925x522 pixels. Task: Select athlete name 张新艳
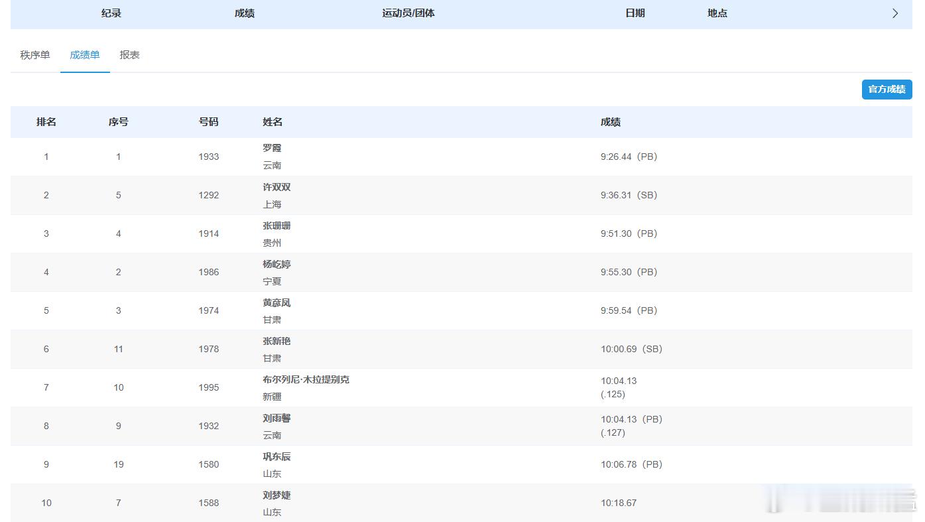tap(277, 341)
